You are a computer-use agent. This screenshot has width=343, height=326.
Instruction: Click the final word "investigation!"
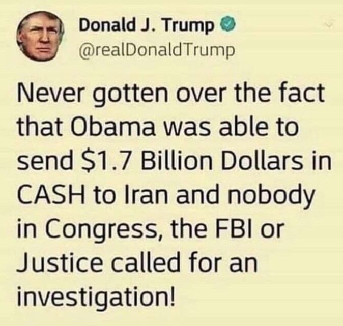coord(96,297)
